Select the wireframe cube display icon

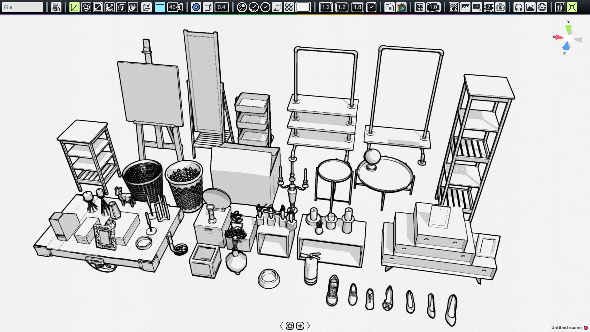[x=147, y=7]
